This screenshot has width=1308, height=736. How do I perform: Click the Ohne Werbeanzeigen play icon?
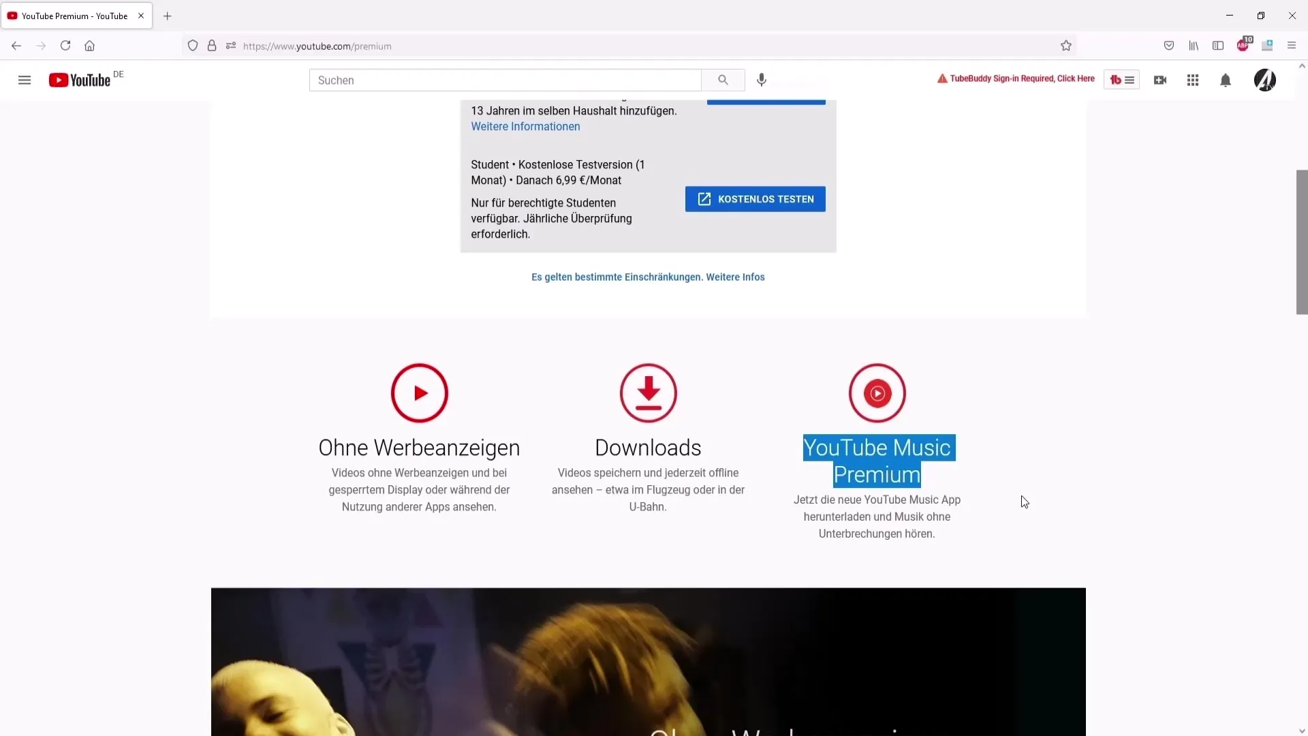pyautogui.click(x=420, y=393)
